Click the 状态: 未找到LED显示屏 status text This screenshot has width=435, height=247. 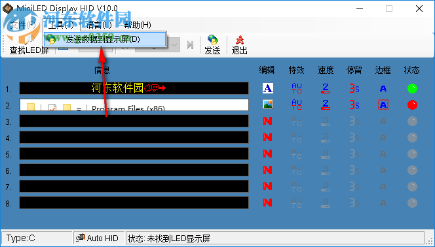[168, 238]
